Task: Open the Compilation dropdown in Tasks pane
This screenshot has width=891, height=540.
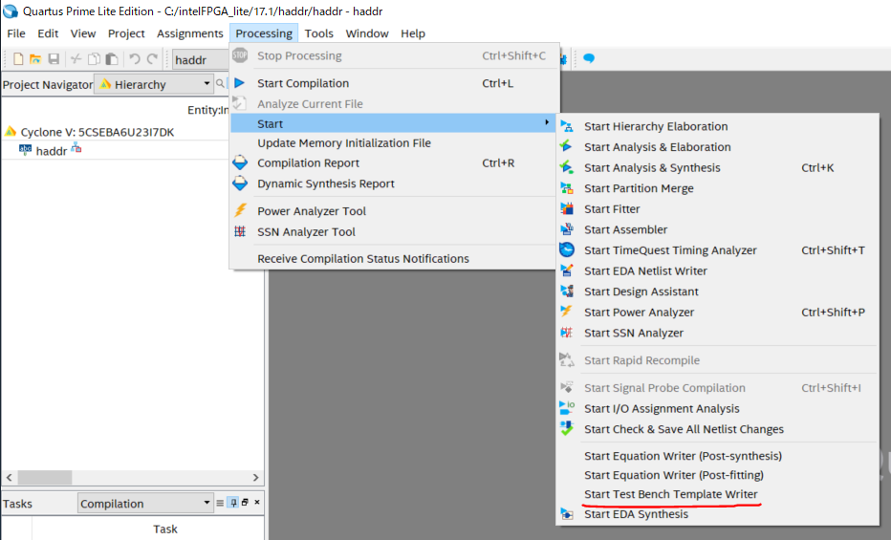Action: pos(145,503)
